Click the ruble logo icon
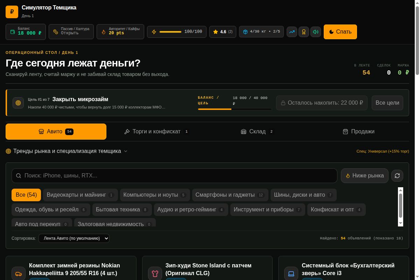The image size is (420, 280). 12,12
